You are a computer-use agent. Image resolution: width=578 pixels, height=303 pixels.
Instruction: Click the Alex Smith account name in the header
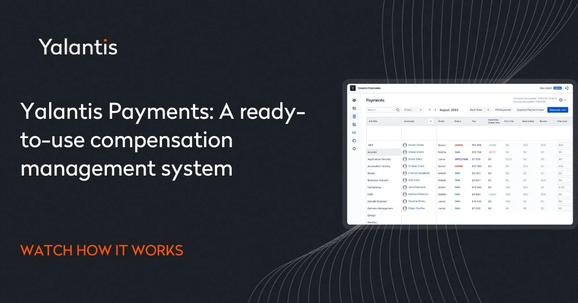(x=546, y=88)
